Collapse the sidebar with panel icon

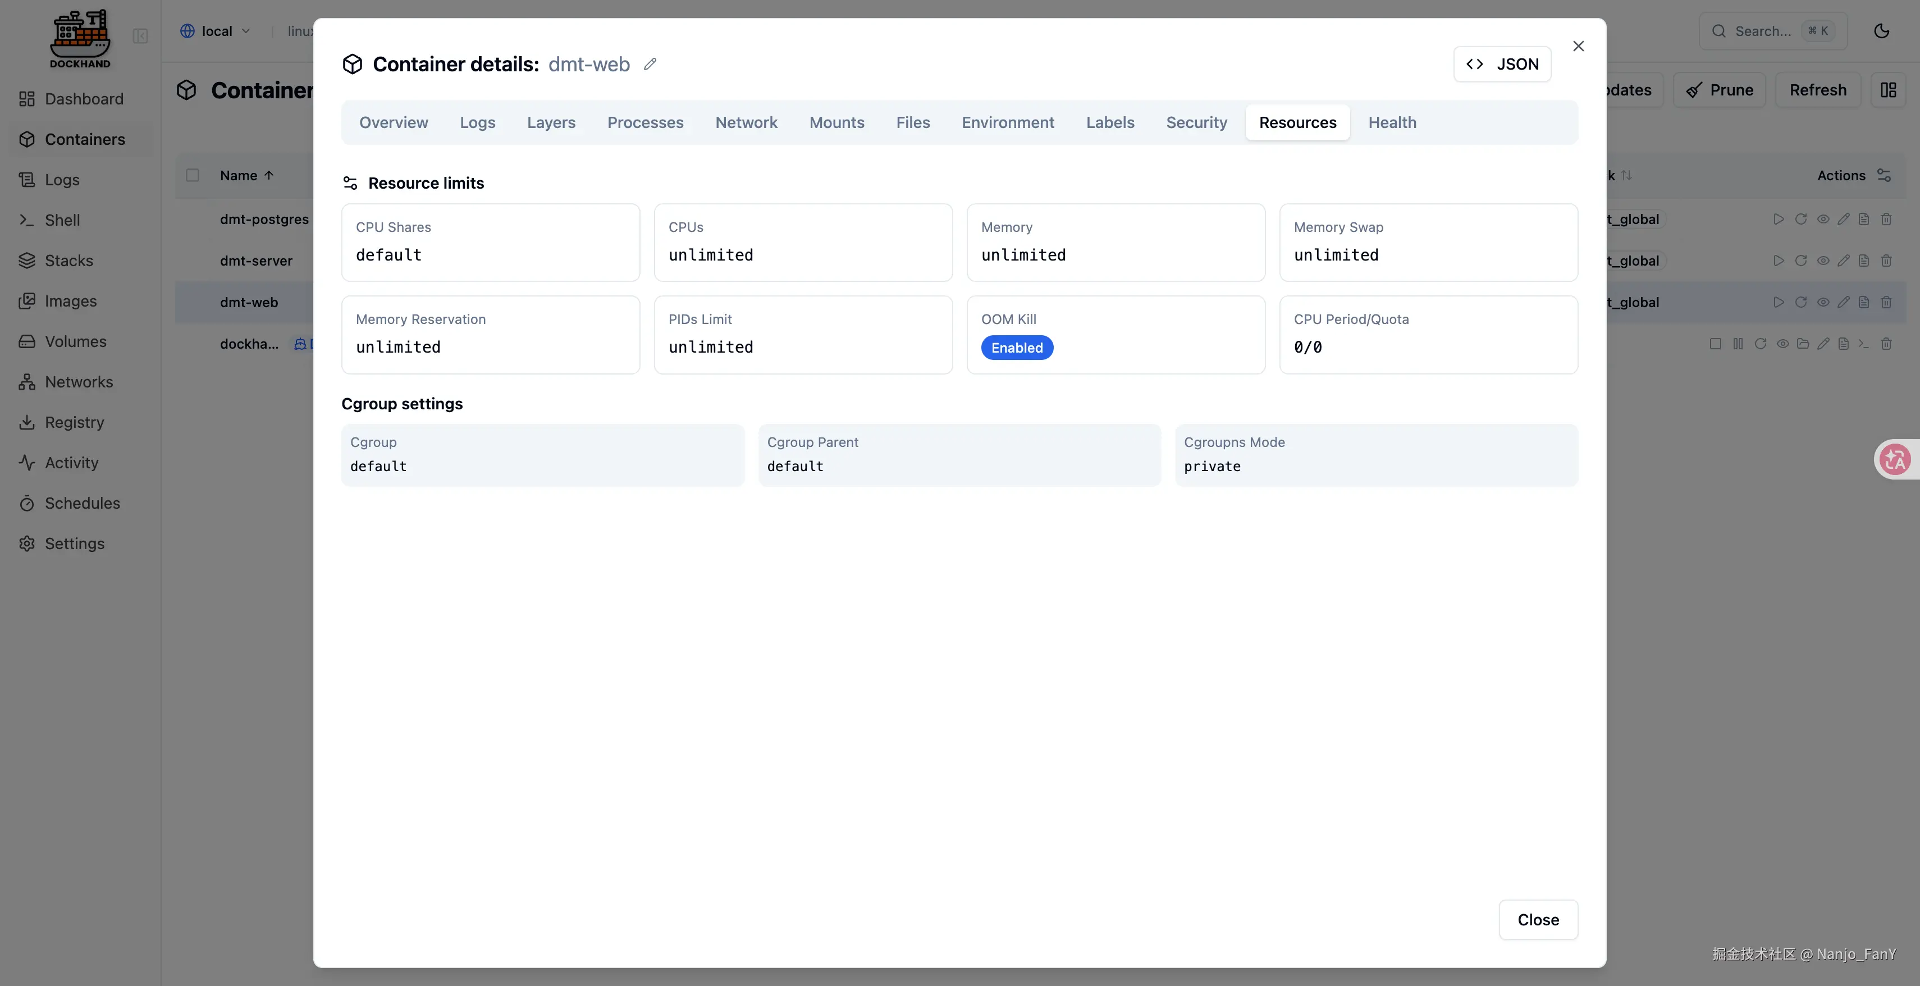pyautogui.click(x=140, y=36)
